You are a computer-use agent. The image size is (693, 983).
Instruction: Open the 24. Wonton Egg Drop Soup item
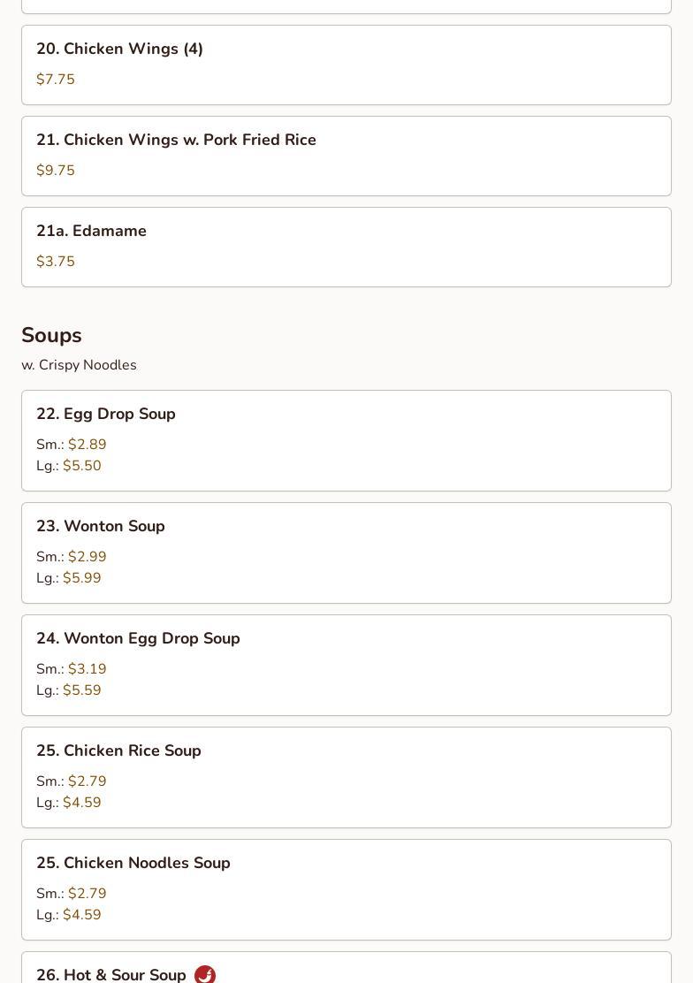[x=138, y=639]
